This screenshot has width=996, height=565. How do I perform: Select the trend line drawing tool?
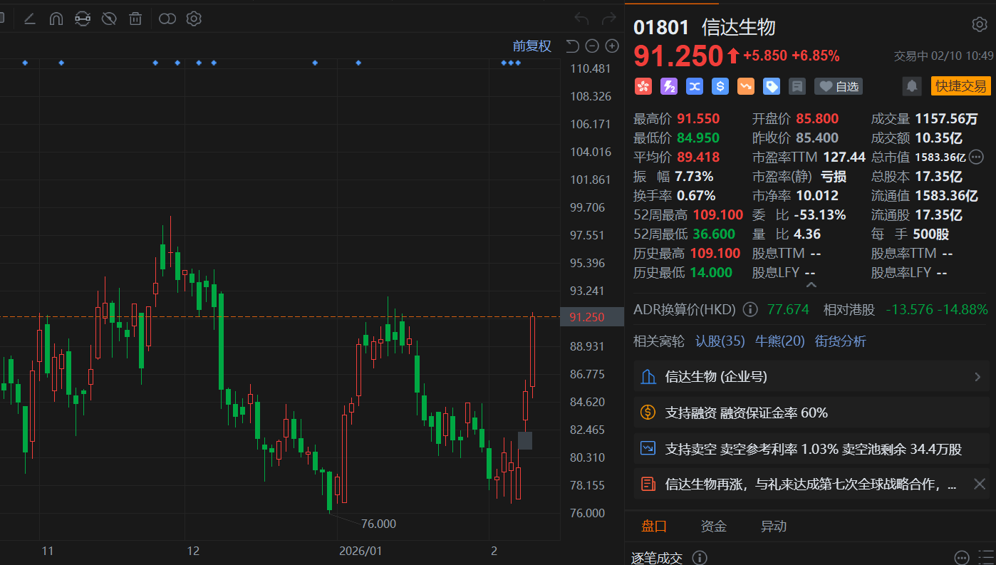(x=30, y=19)
